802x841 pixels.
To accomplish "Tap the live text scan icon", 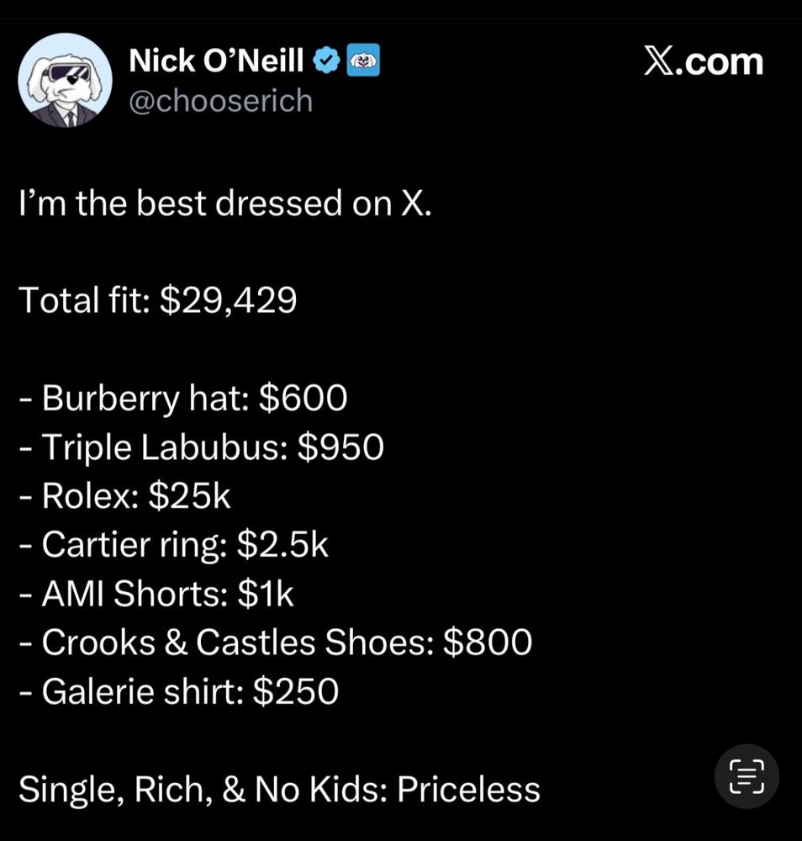I will click(x=746, y=775).
